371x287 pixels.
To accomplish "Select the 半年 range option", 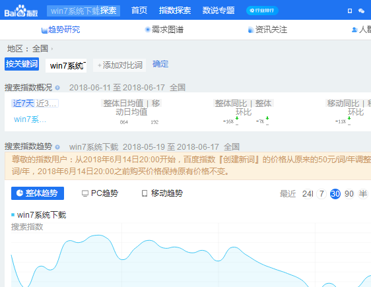I will [x=363, y=194].
